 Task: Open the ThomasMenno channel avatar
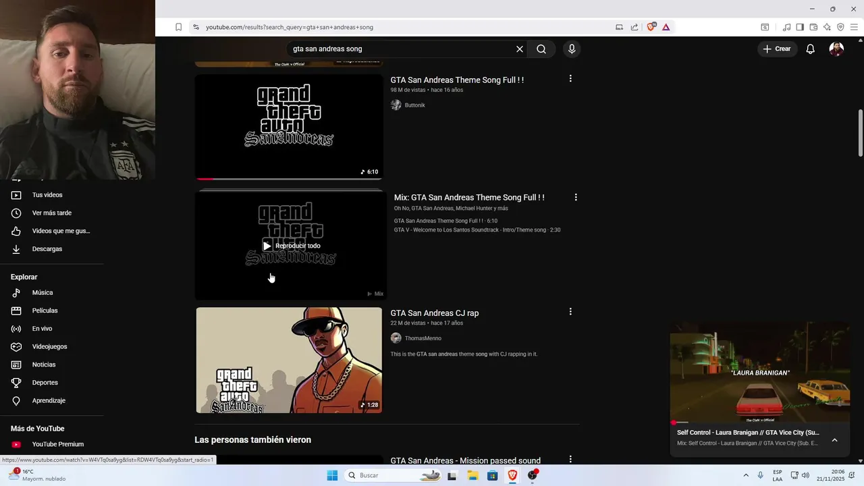[x=396, y=338]
